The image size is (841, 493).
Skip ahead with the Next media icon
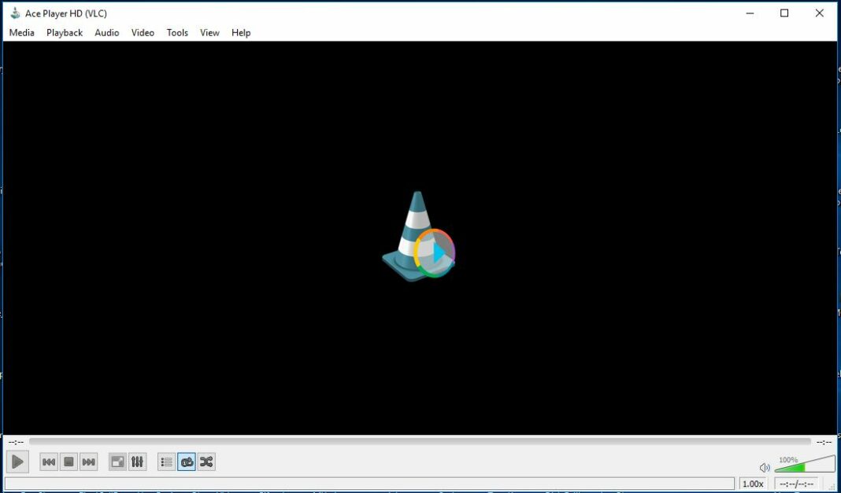point(87,462)
